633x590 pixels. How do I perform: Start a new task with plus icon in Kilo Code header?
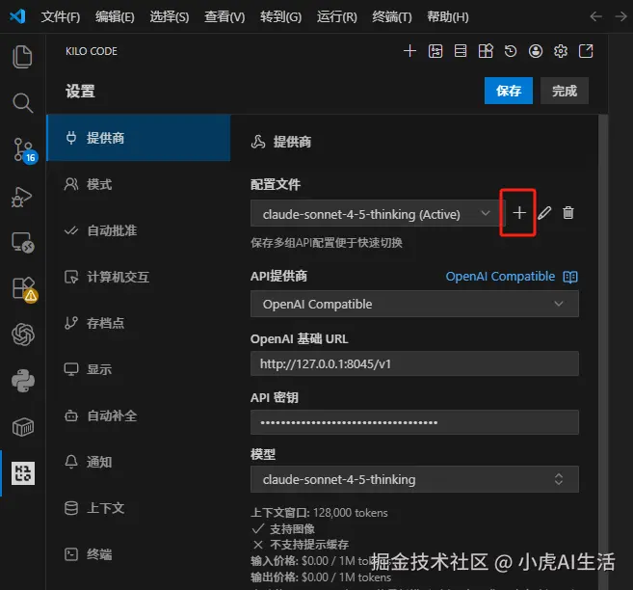[409, 51]
